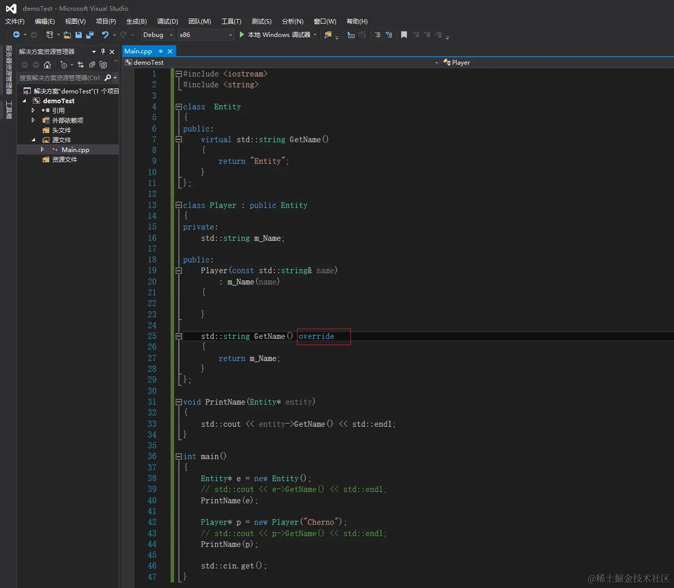The height and width of the screenshot is (588, 674).
Task: Click the Navigate Backward toolbar arrow
Action: [16, 35]
